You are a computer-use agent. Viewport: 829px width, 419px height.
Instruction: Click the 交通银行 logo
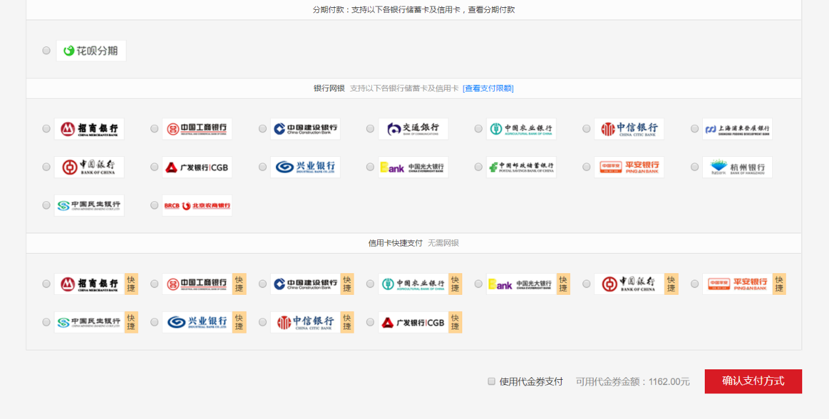coord(413,129)
